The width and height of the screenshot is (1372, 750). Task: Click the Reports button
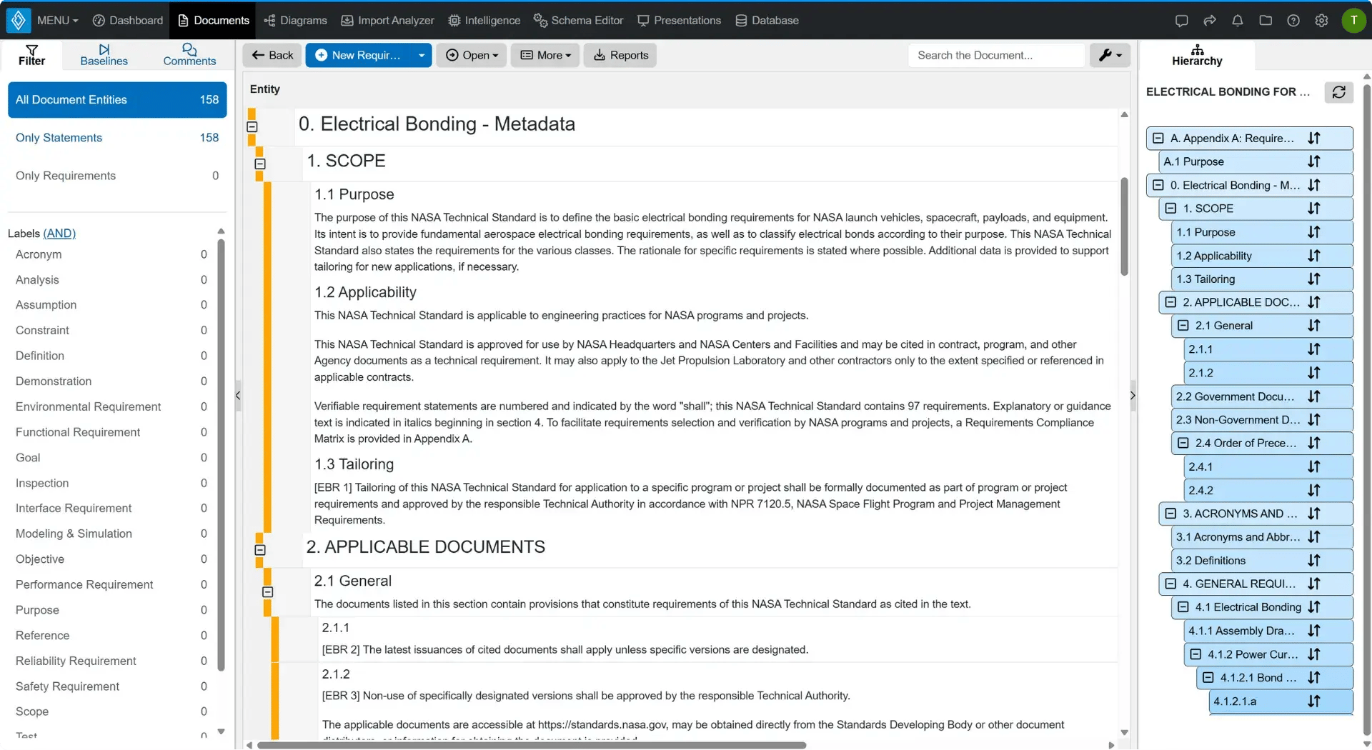pyautogui.click(x=620, y=55)
